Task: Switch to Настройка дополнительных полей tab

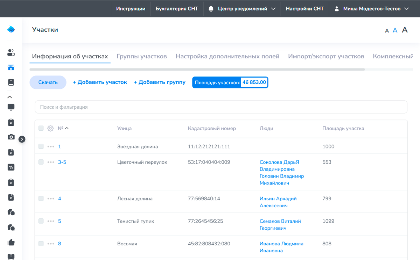Action: pyautogui.click(x=227, y=56)
